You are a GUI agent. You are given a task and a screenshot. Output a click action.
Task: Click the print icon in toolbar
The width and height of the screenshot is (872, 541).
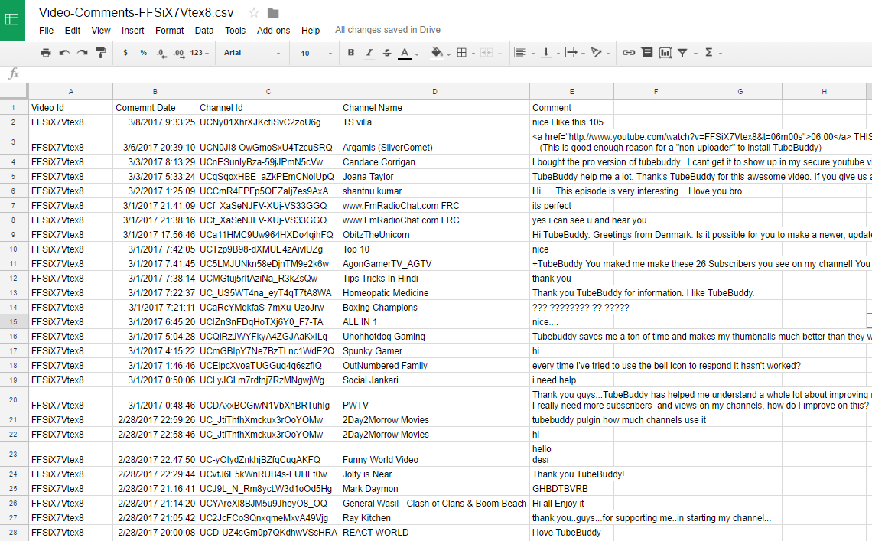click(x=46, y=53)
